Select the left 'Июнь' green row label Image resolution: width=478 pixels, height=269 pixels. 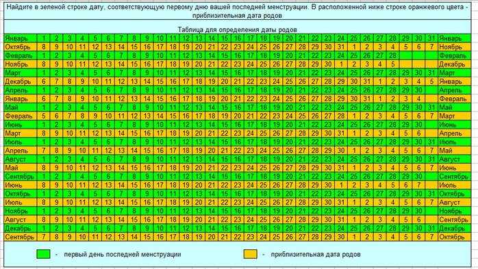[21, 125]
